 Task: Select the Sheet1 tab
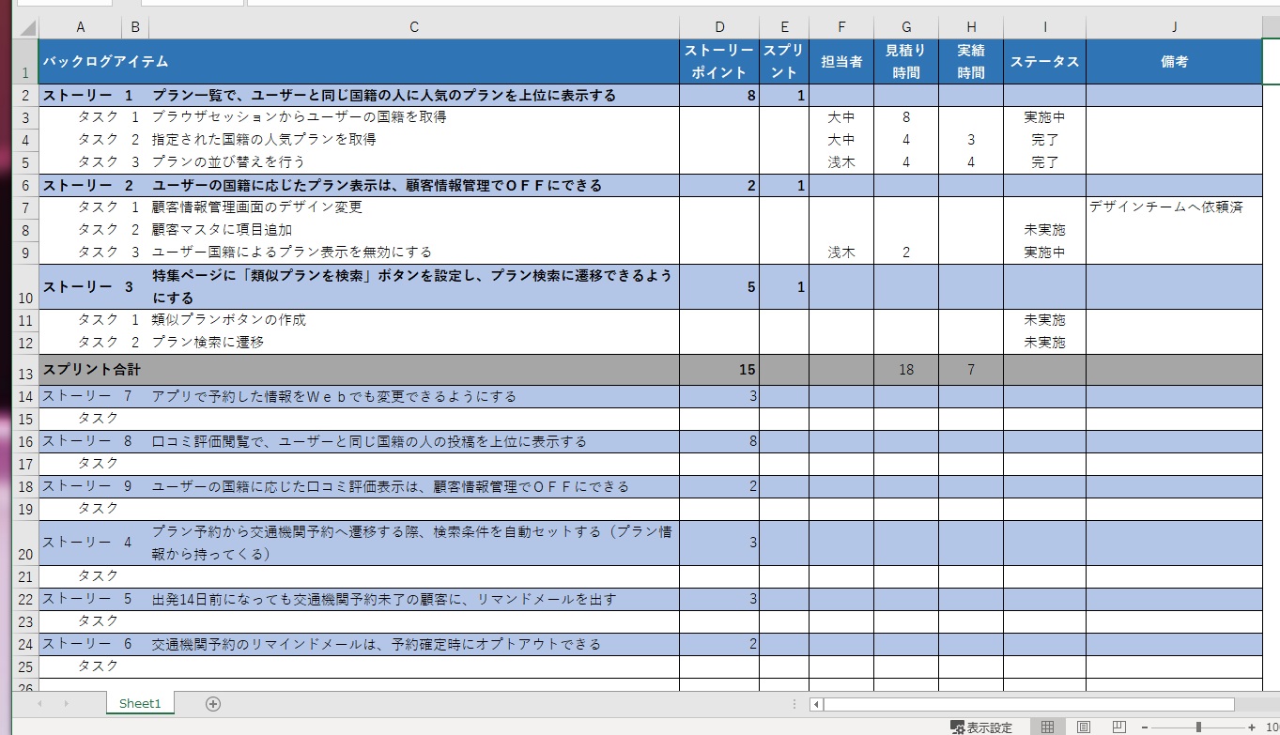[x=140, y=703]
